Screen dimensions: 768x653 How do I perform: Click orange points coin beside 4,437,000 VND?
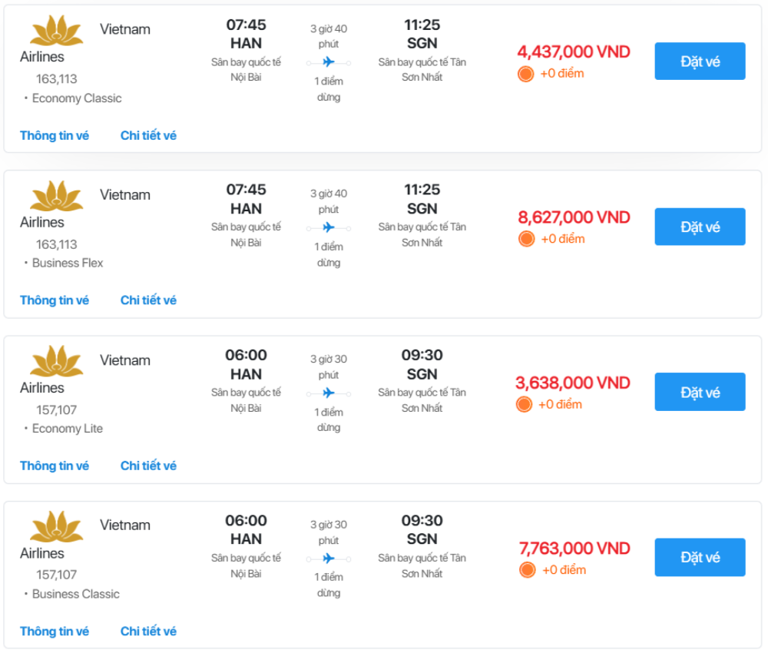[526, 74]
